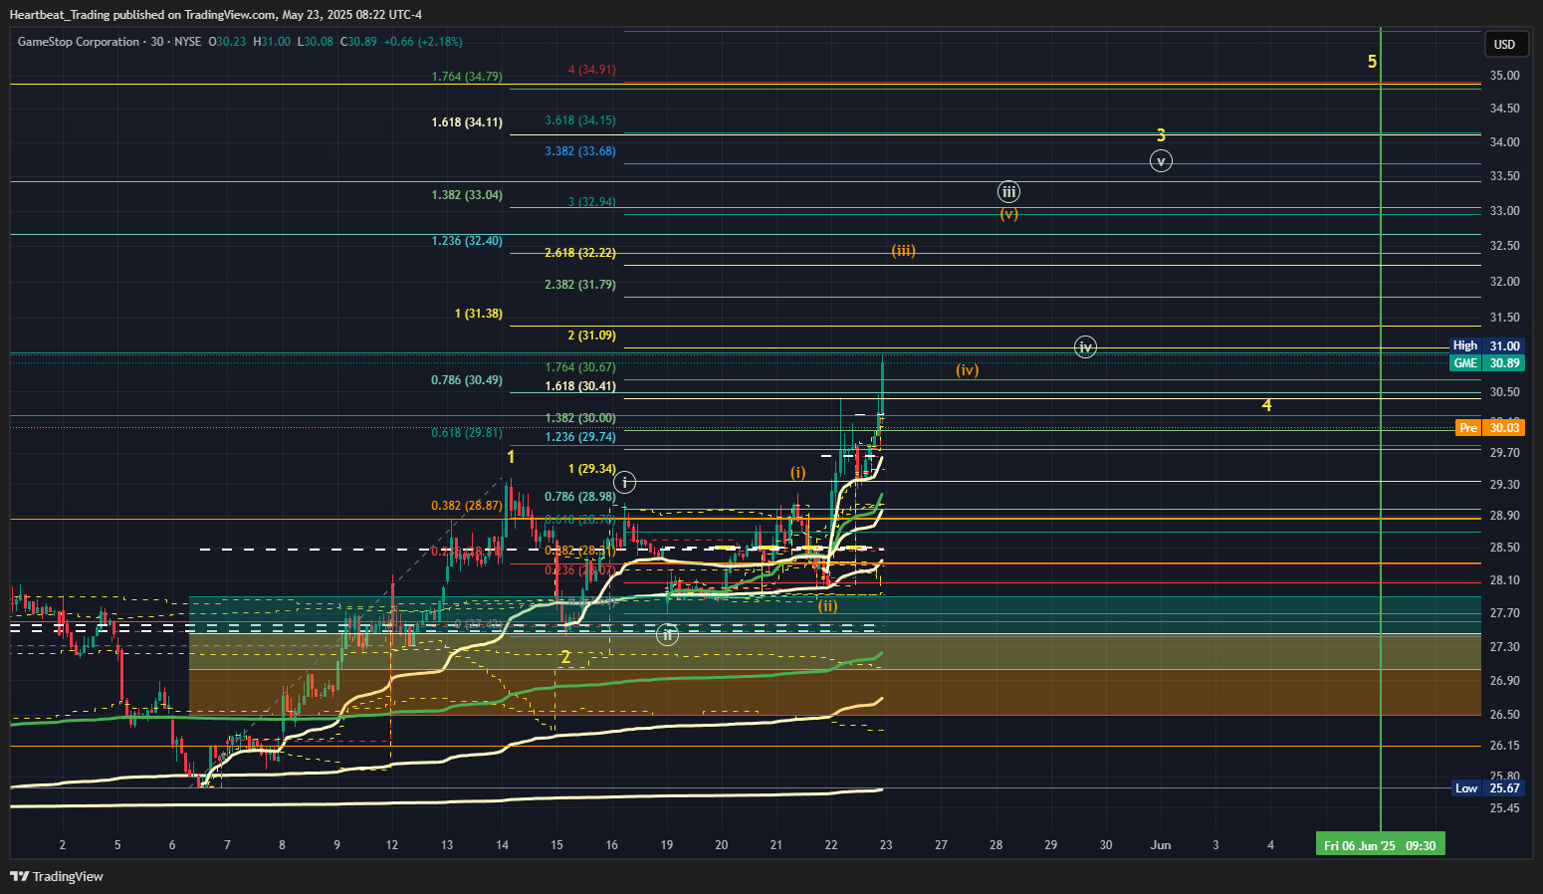The height and width of the screenshot is (894, 1543).
Task: Select the Fib label 1.764 (30.67)
Action: tap(580, 367)
